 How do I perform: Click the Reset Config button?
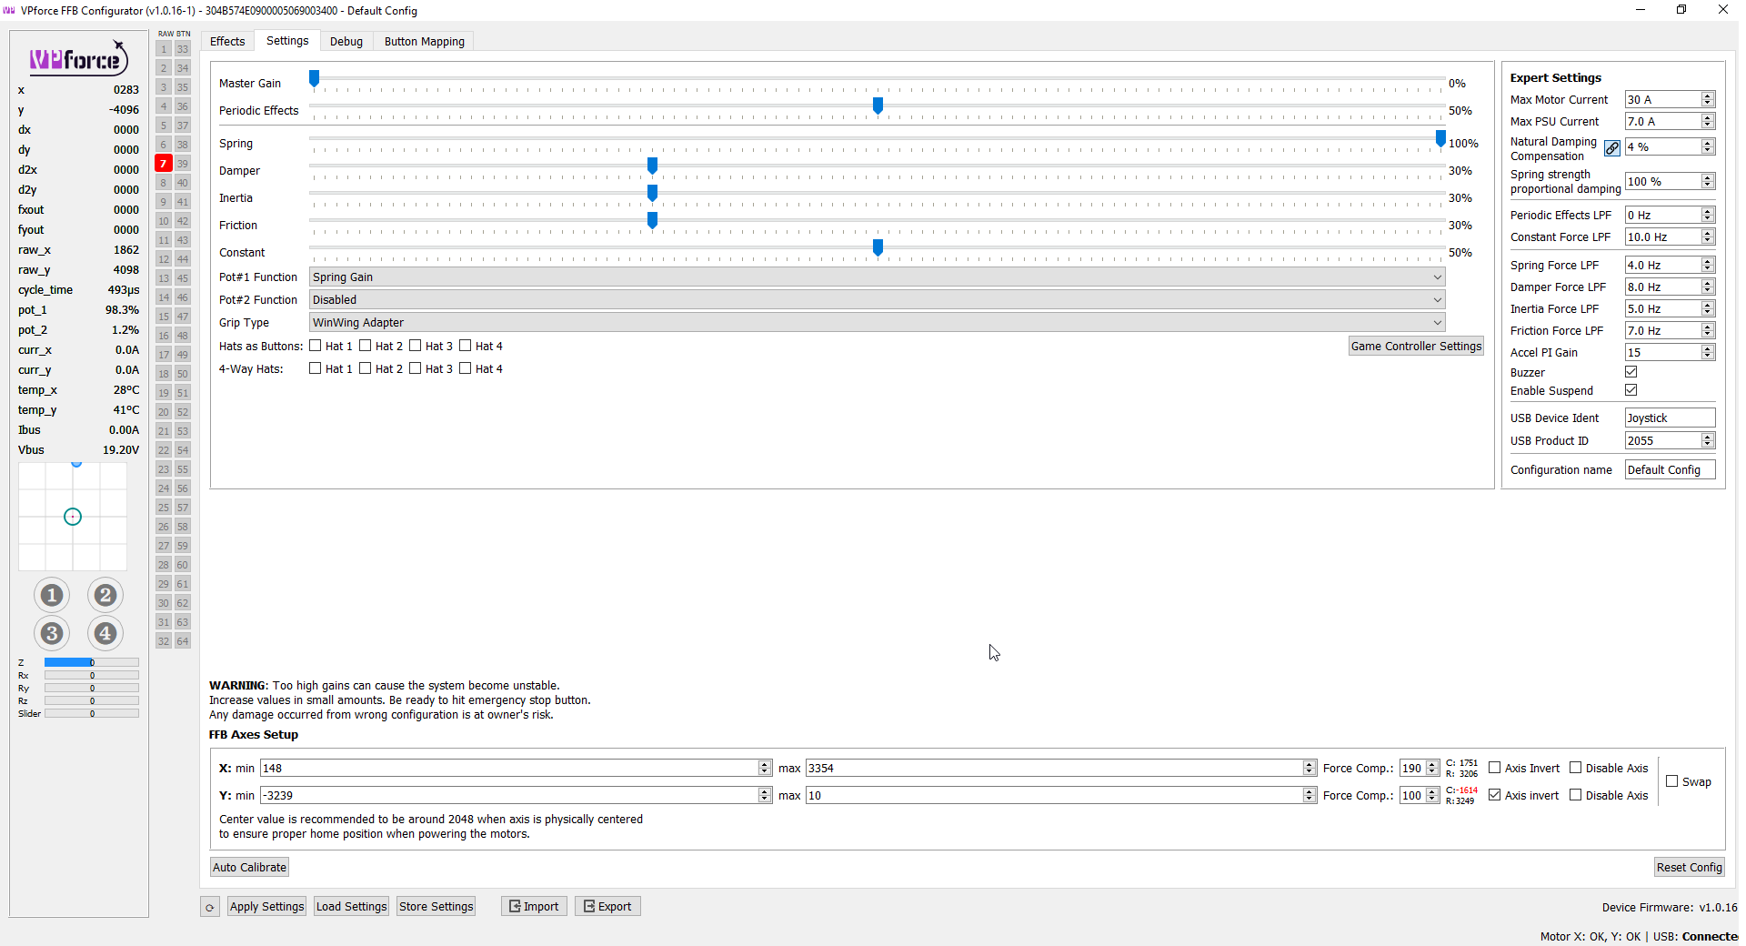pyautogui.click(x=1689, y=868)
